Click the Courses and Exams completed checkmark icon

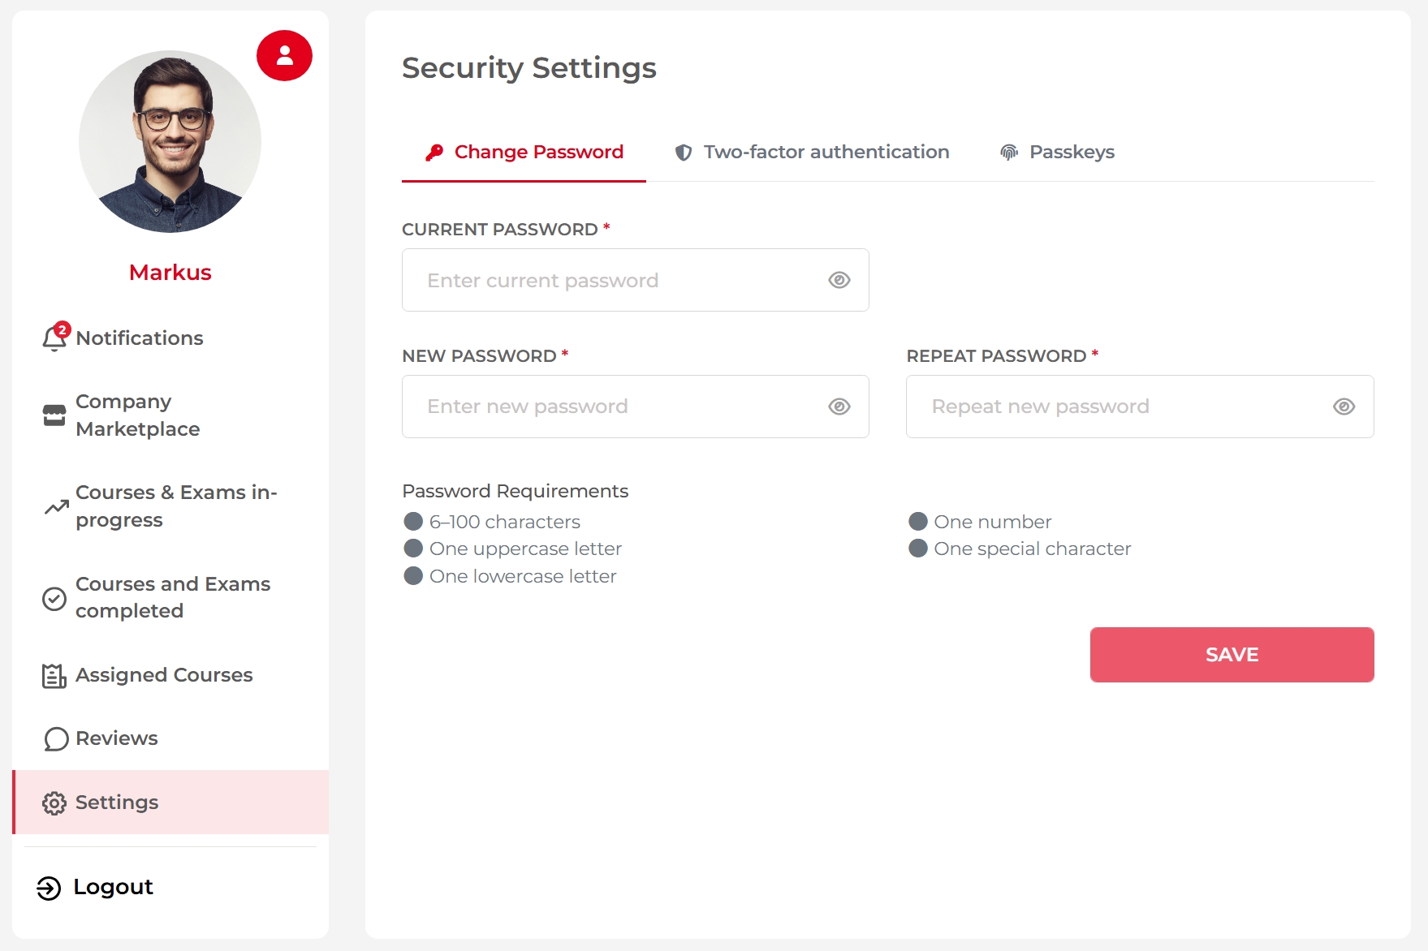coord(54,599)
